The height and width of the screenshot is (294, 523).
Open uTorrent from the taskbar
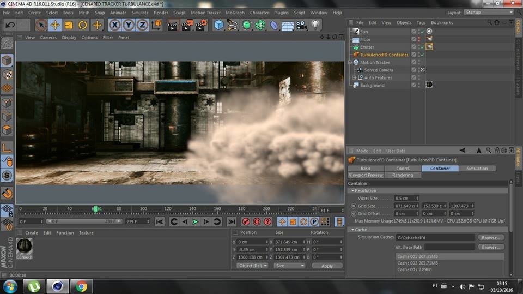point(34,287)
